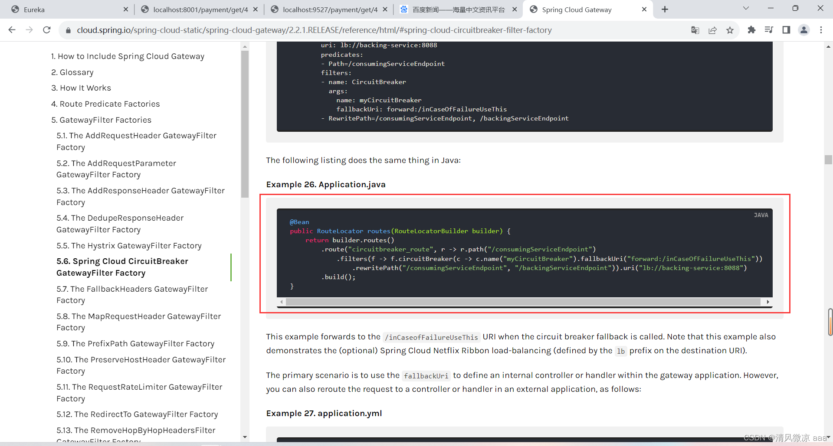Open '5. GatewayFilter Factories' section
833x446 pixels.
101,120
